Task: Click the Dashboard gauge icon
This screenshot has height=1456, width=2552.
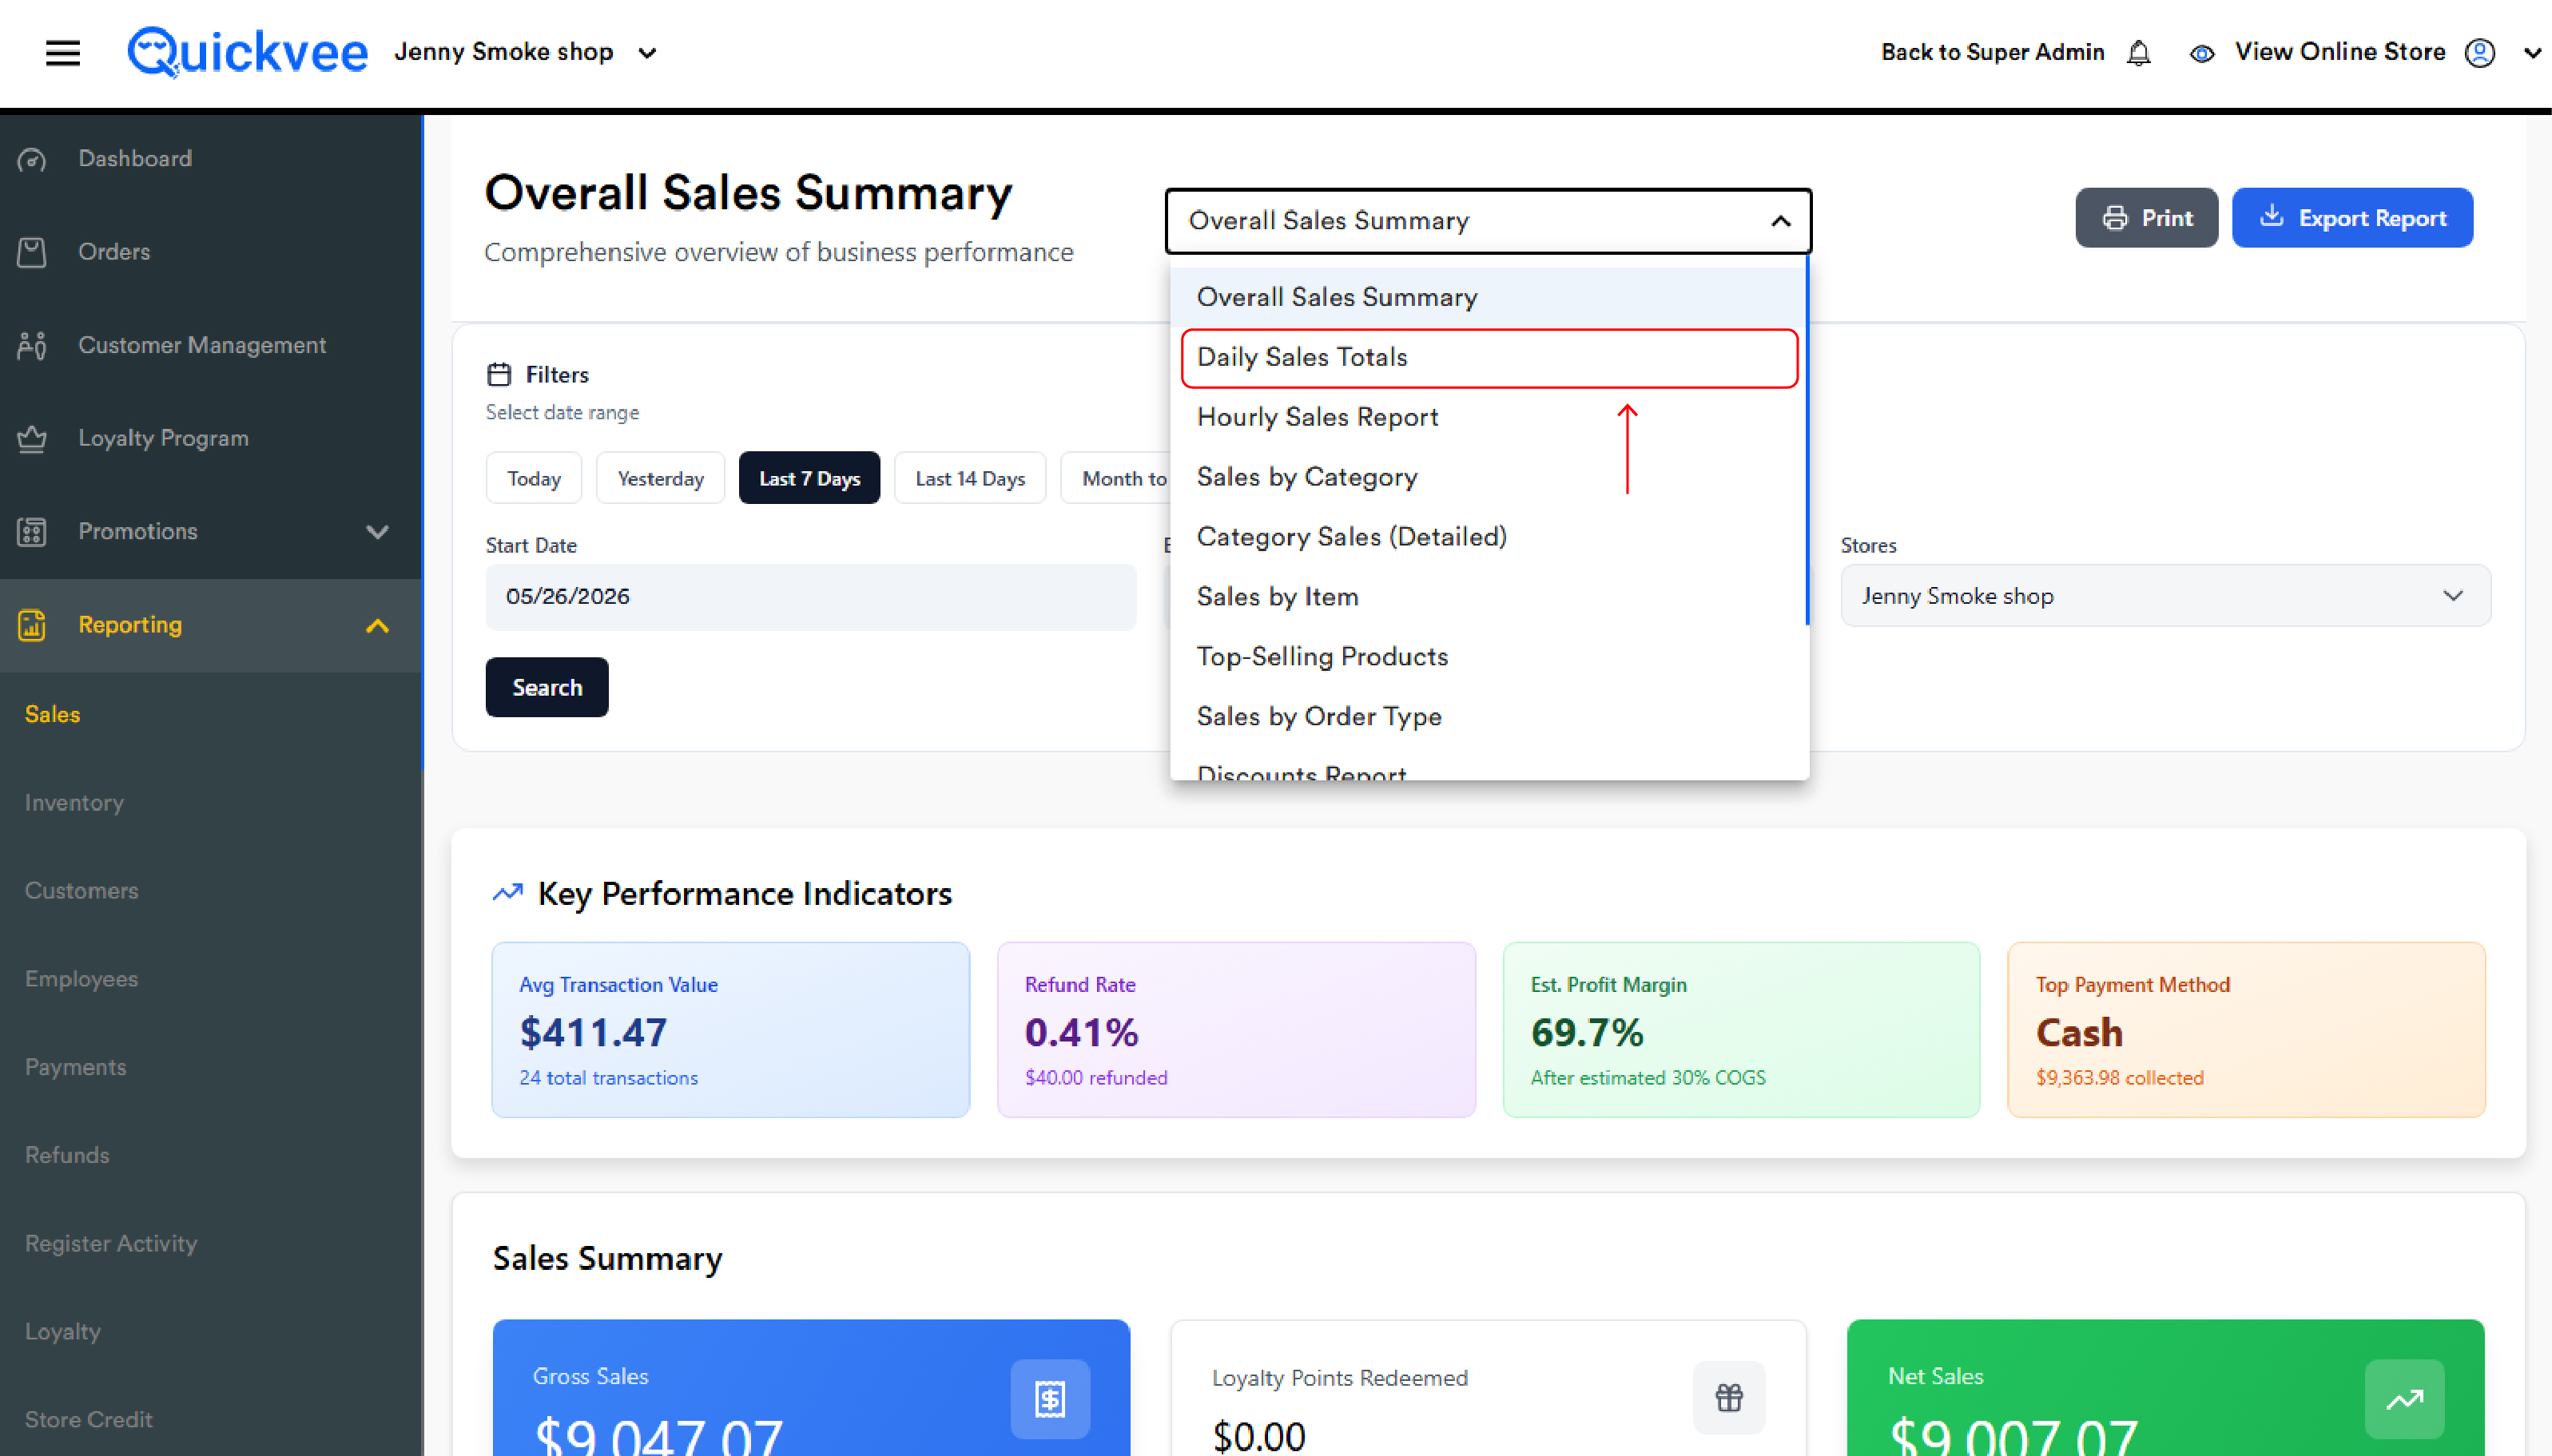Action: click(x=32, y=159)
